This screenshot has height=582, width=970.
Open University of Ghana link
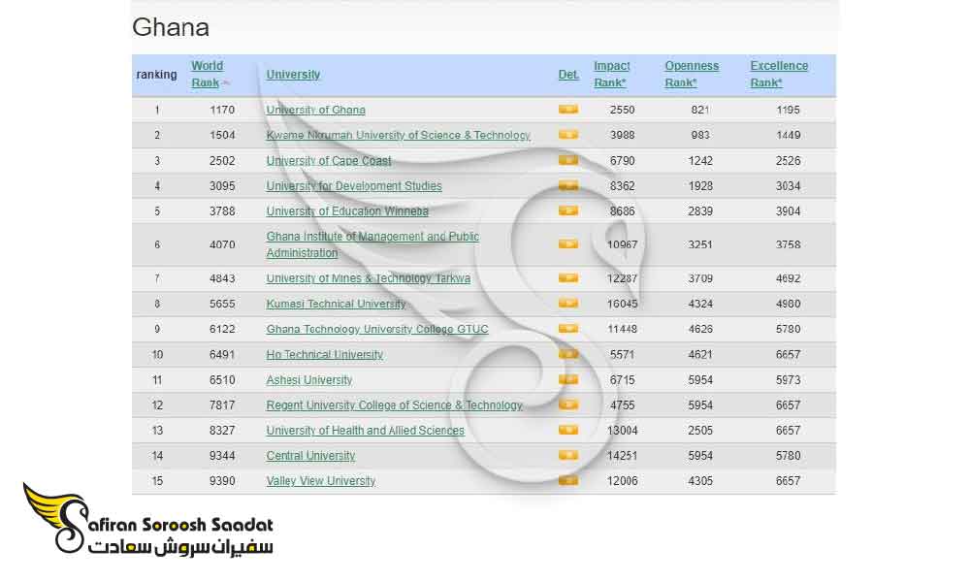315,110
